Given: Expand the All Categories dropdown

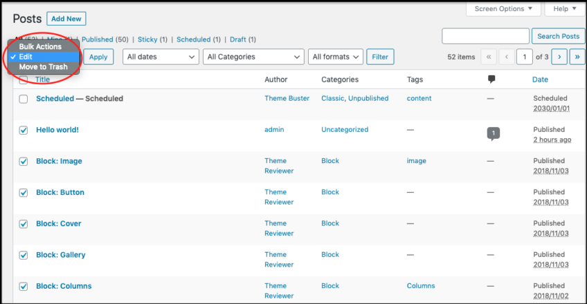Looking at the screenshot, I should (x=253, y=57).
